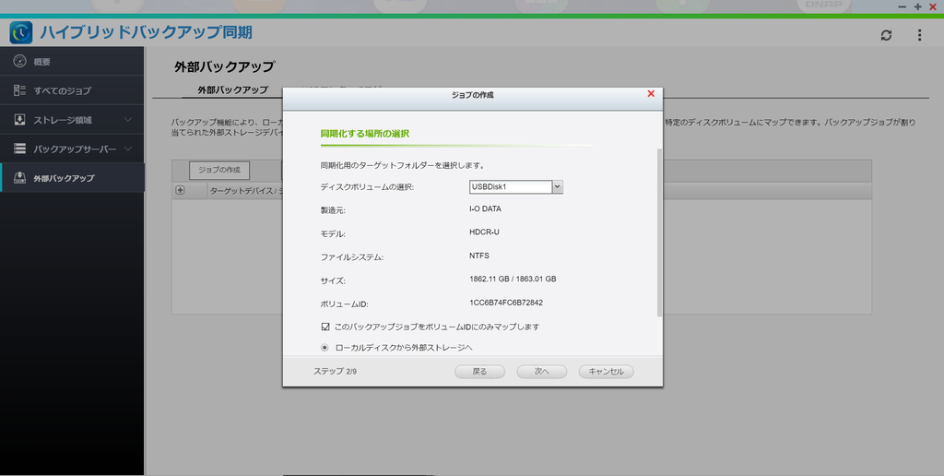The height and width of the screenshot is (476, 944).
Task: Click the HDCR-U model value
Action: (484, 232)
